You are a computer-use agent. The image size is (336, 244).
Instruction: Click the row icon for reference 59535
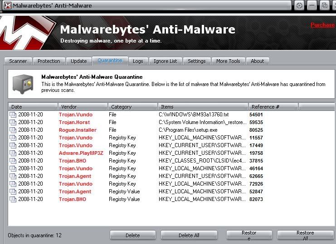pyautogui.click(x=13, y=123)
